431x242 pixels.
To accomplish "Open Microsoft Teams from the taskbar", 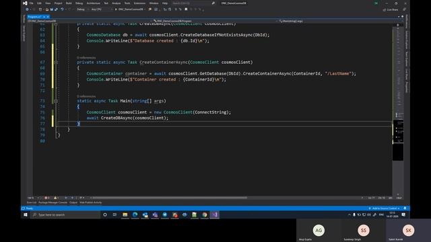I will click(x=155, y=215).
